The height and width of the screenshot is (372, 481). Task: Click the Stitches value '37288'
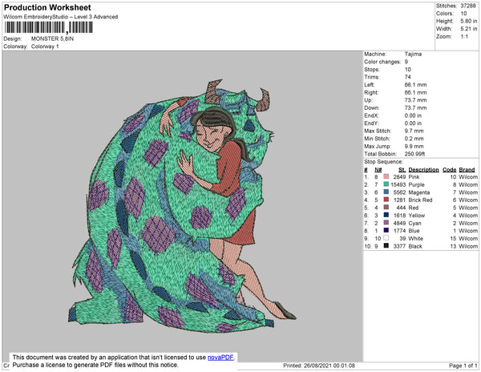[468, 6]
